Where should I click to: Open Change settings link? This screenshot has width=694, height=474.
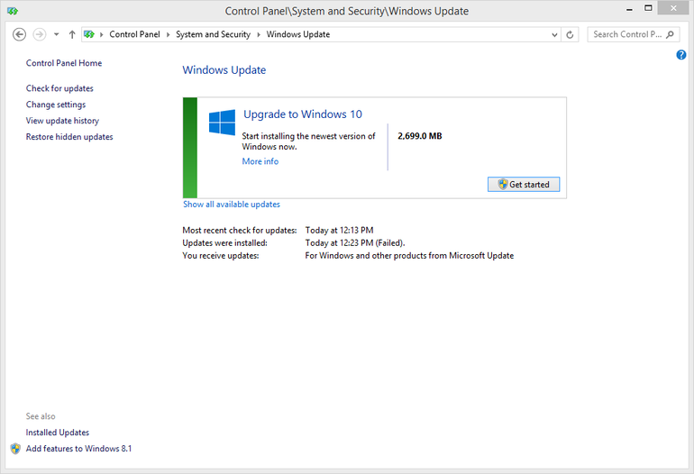[x=56, y=105]
